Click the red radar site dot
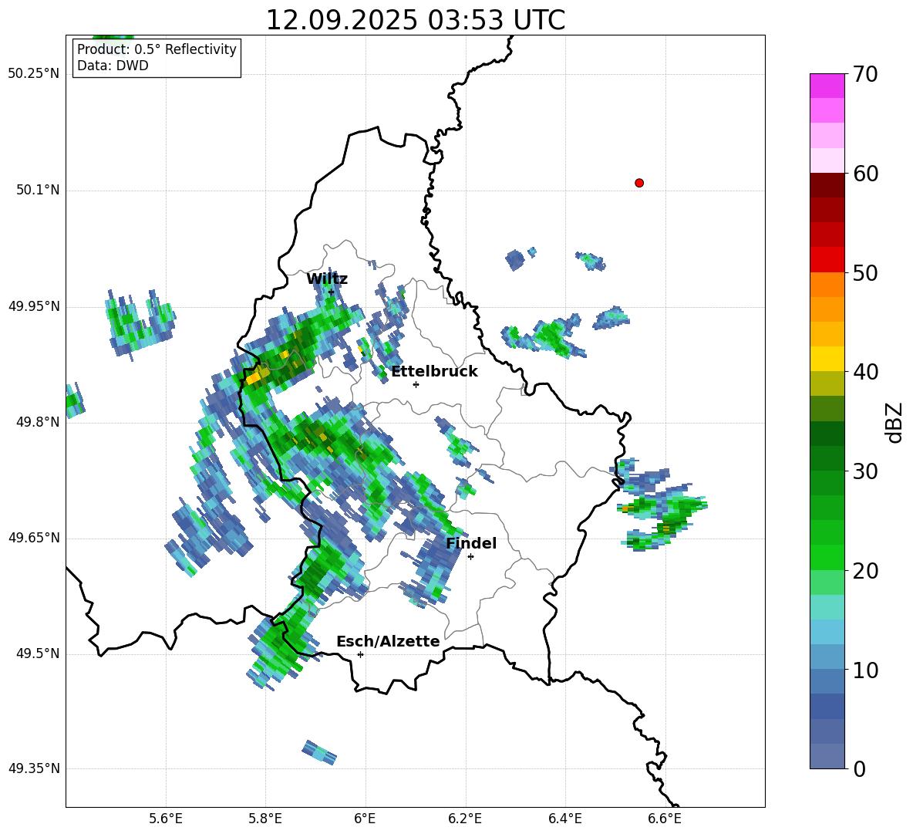The height and width of the screenshot is (834, 913). click(x=639, y=183)
